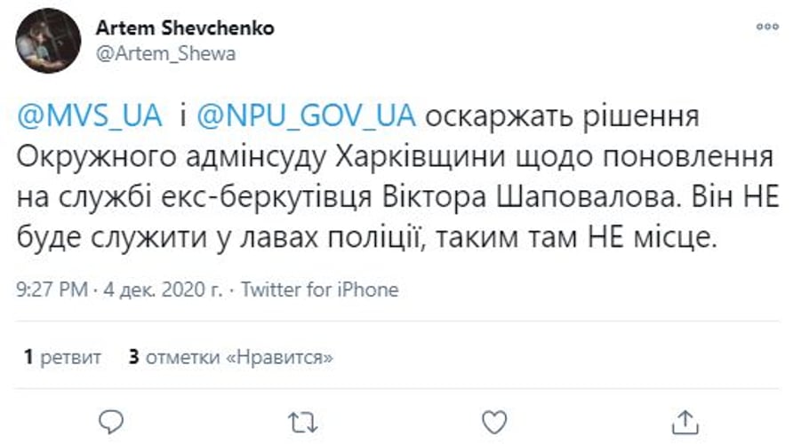Screen dimensions: 801x444
Task: Like the tweet with the heart icon
Action: [492, 418]
